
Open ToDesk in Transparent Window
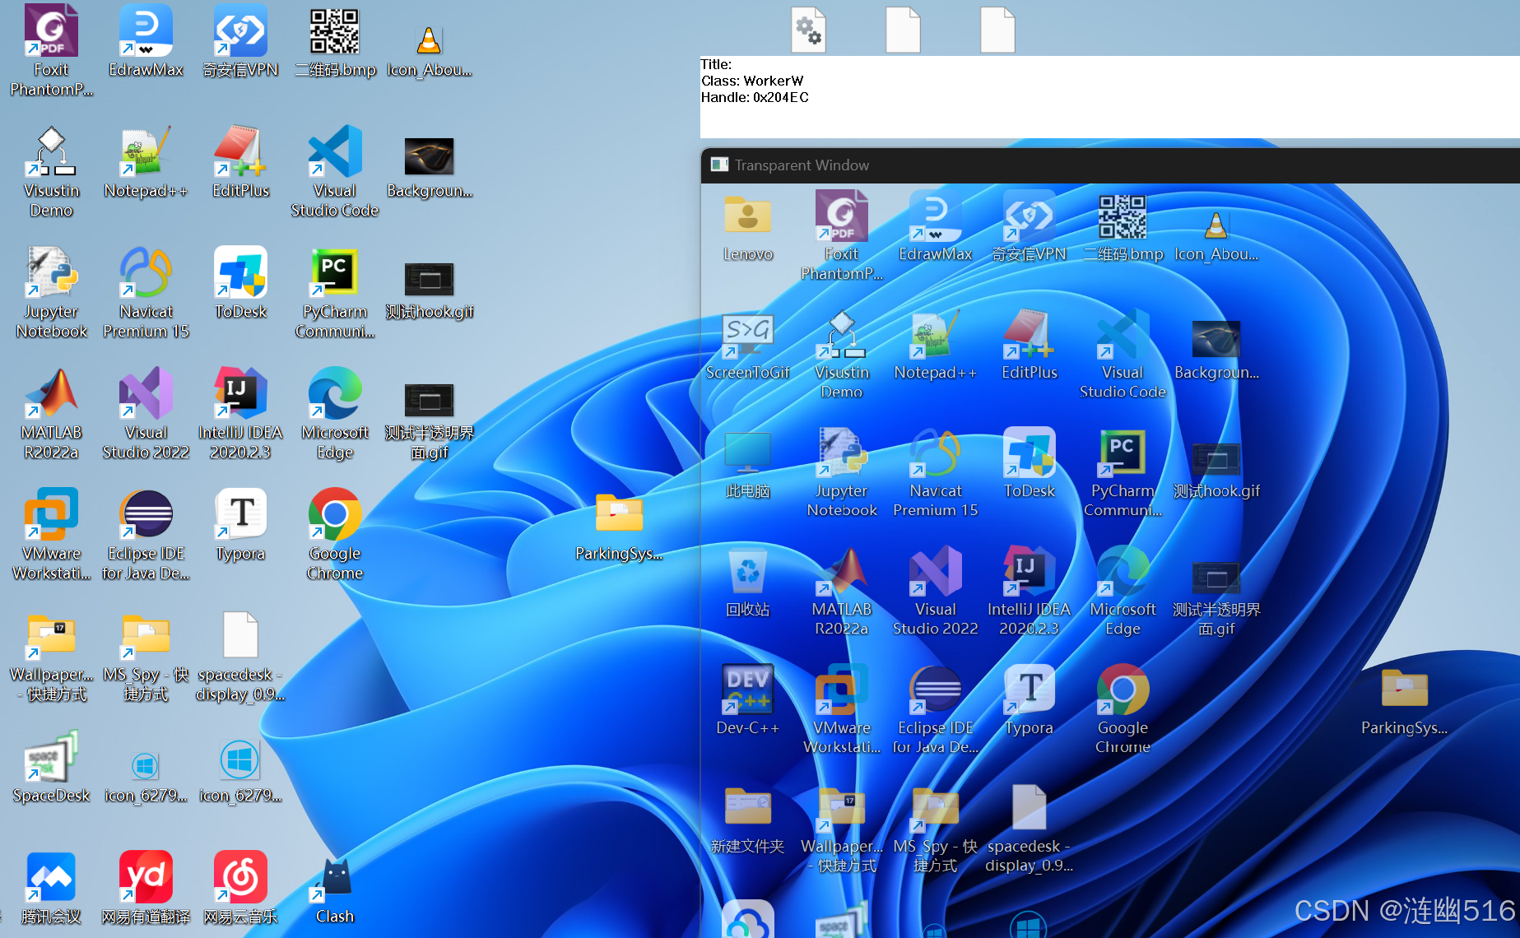[x=1029, y=463]
